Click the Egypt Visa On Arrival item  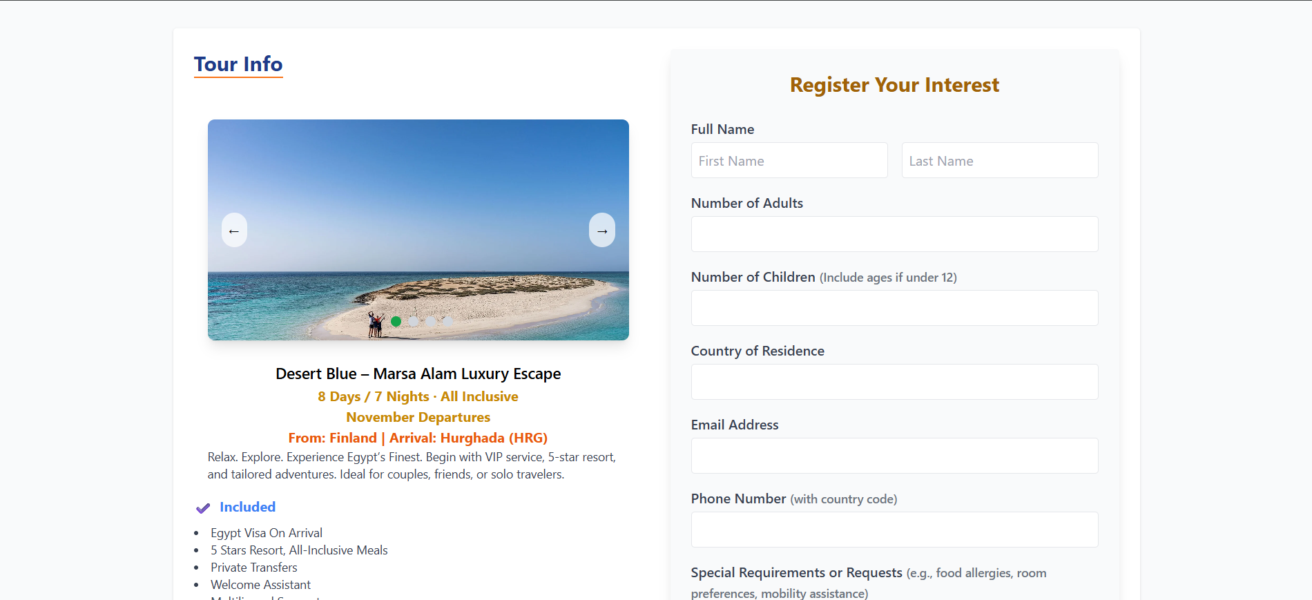pos(267,533)
